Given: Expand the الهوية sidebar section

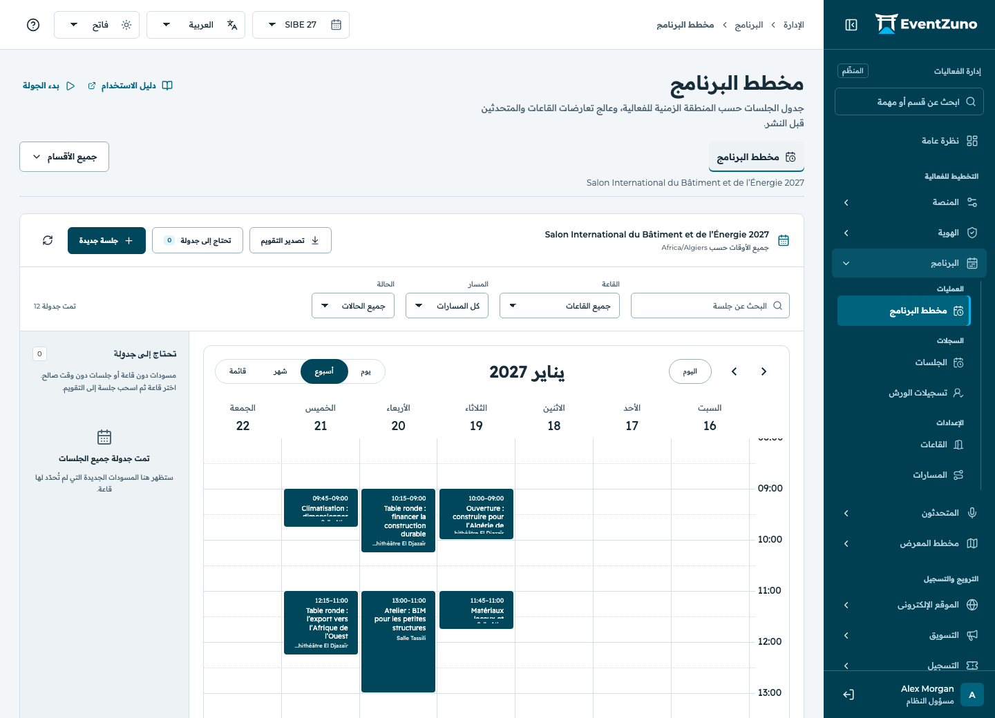Looking at the screenshot, I should tap(909, 233).
